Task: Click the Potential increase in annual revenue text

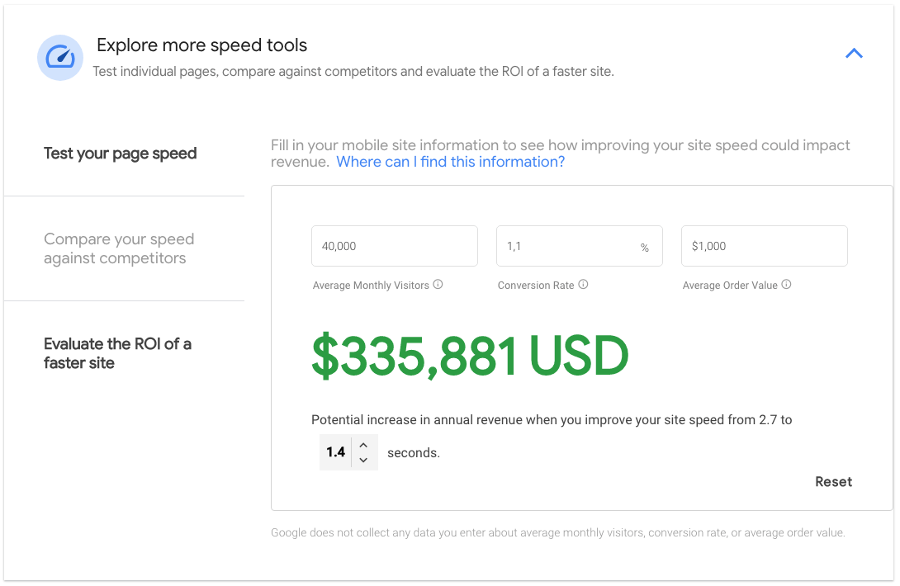Action: tap(552, 420)
